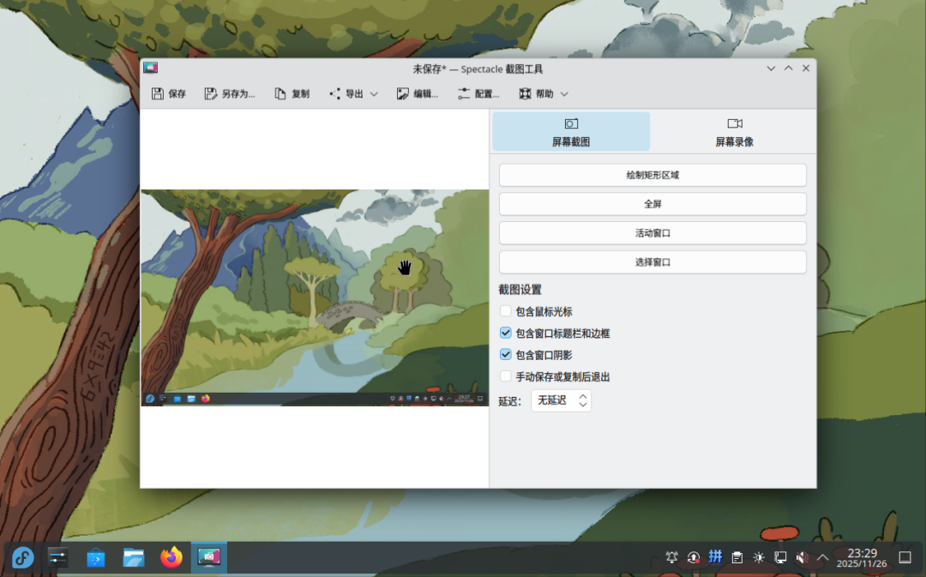The image size is (926, 577).
Task: Maximize the Spectacle window
Action: 789,69
